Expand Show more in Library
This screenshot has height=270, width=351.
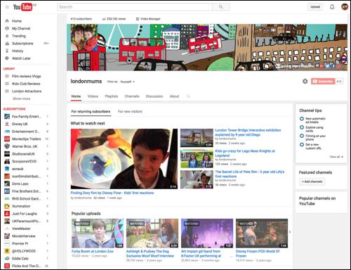click(21, 98)
